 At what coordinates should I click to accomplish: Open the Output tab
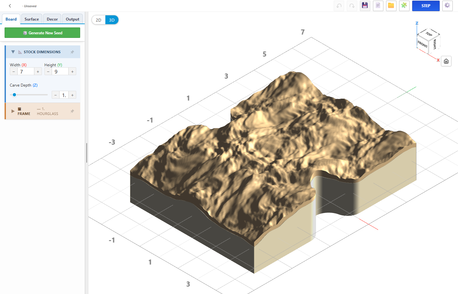[73, 19]
